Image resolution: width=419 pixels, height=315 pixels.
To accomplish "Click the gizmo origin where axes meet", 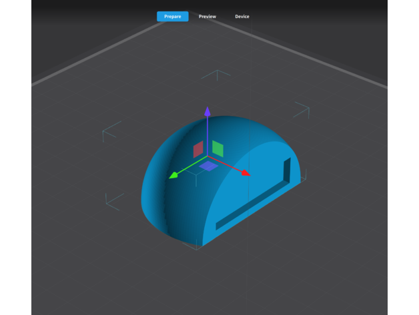I will point(207,157).
